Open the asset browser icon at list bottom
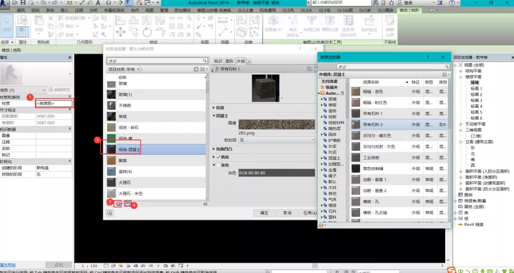The image size is (514, 273). tap(128, 204)
